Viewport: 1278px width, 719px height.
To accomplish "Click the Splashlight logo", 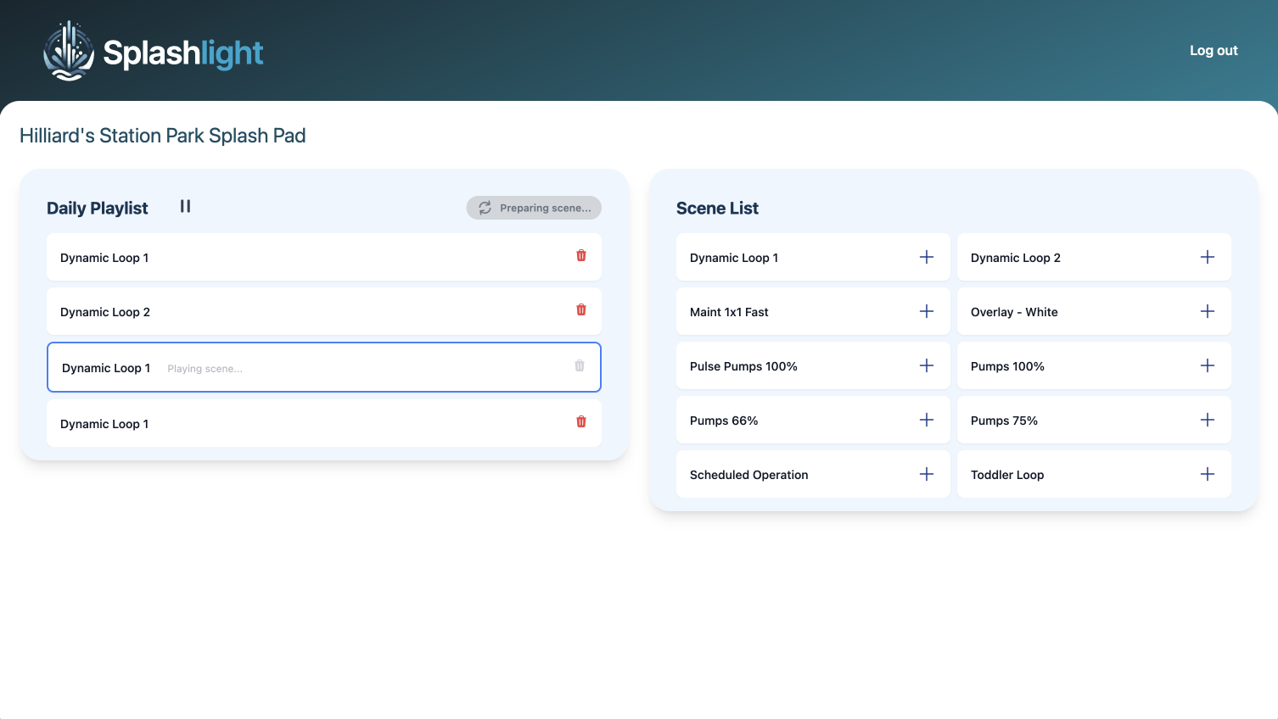I will tap(153, 51).
